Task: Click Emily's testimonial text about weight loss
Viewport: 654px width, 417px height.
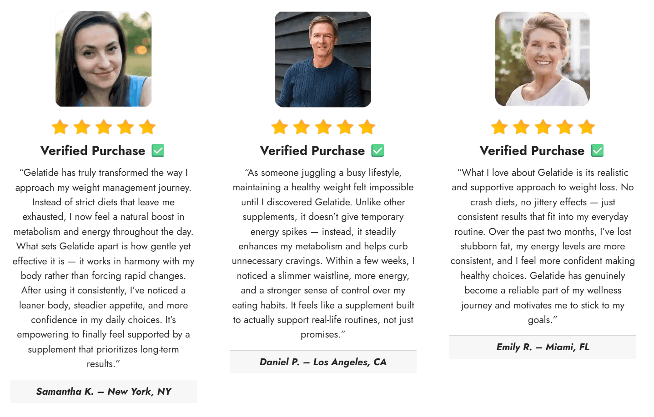Action: pos(543,246)
